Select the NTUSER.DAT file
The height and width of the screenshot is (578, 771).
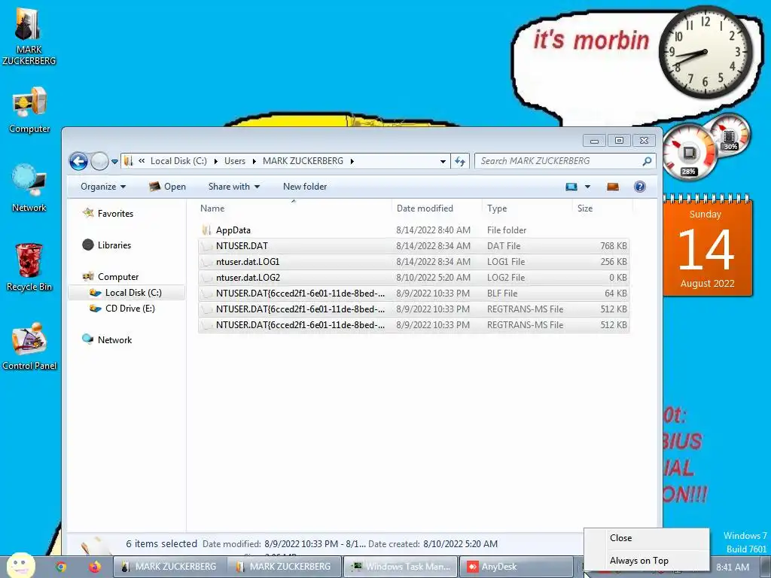(x=413, y=246)
